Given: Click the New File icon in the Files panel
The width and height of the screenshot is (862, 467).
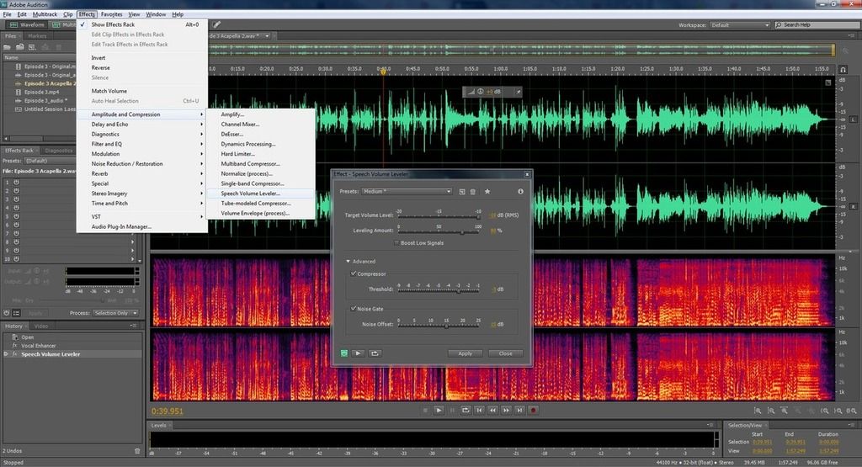Looking at the screenshot, I should pos(32,47).
